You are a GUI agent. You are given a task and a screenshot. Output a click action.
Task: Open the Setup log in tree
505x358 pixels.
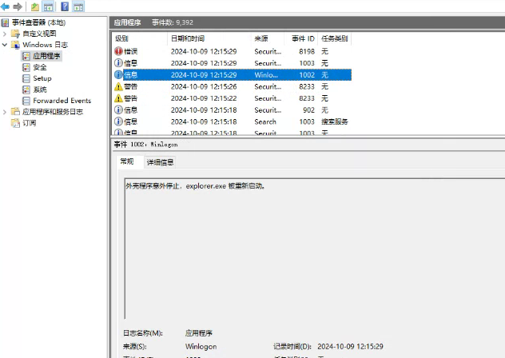42,78
